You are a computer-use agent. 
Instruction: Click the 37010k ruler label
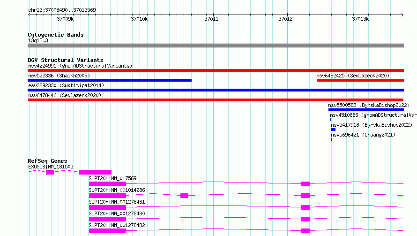pos(139,19)
